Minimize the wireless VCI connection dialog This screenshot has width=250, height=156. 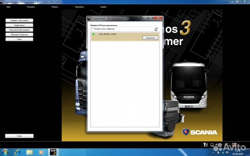[145, 18]
